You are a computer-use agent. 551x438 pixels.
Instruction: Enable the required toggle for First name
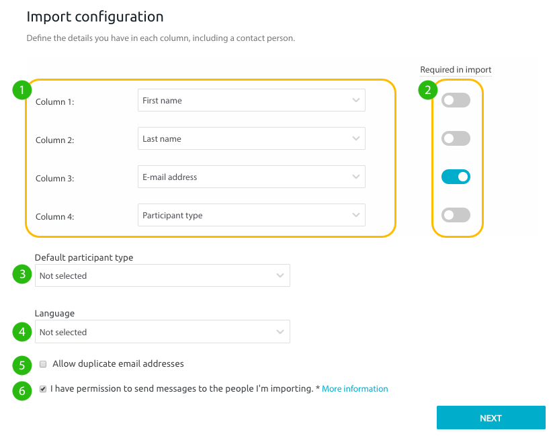(x=456, y=99)
